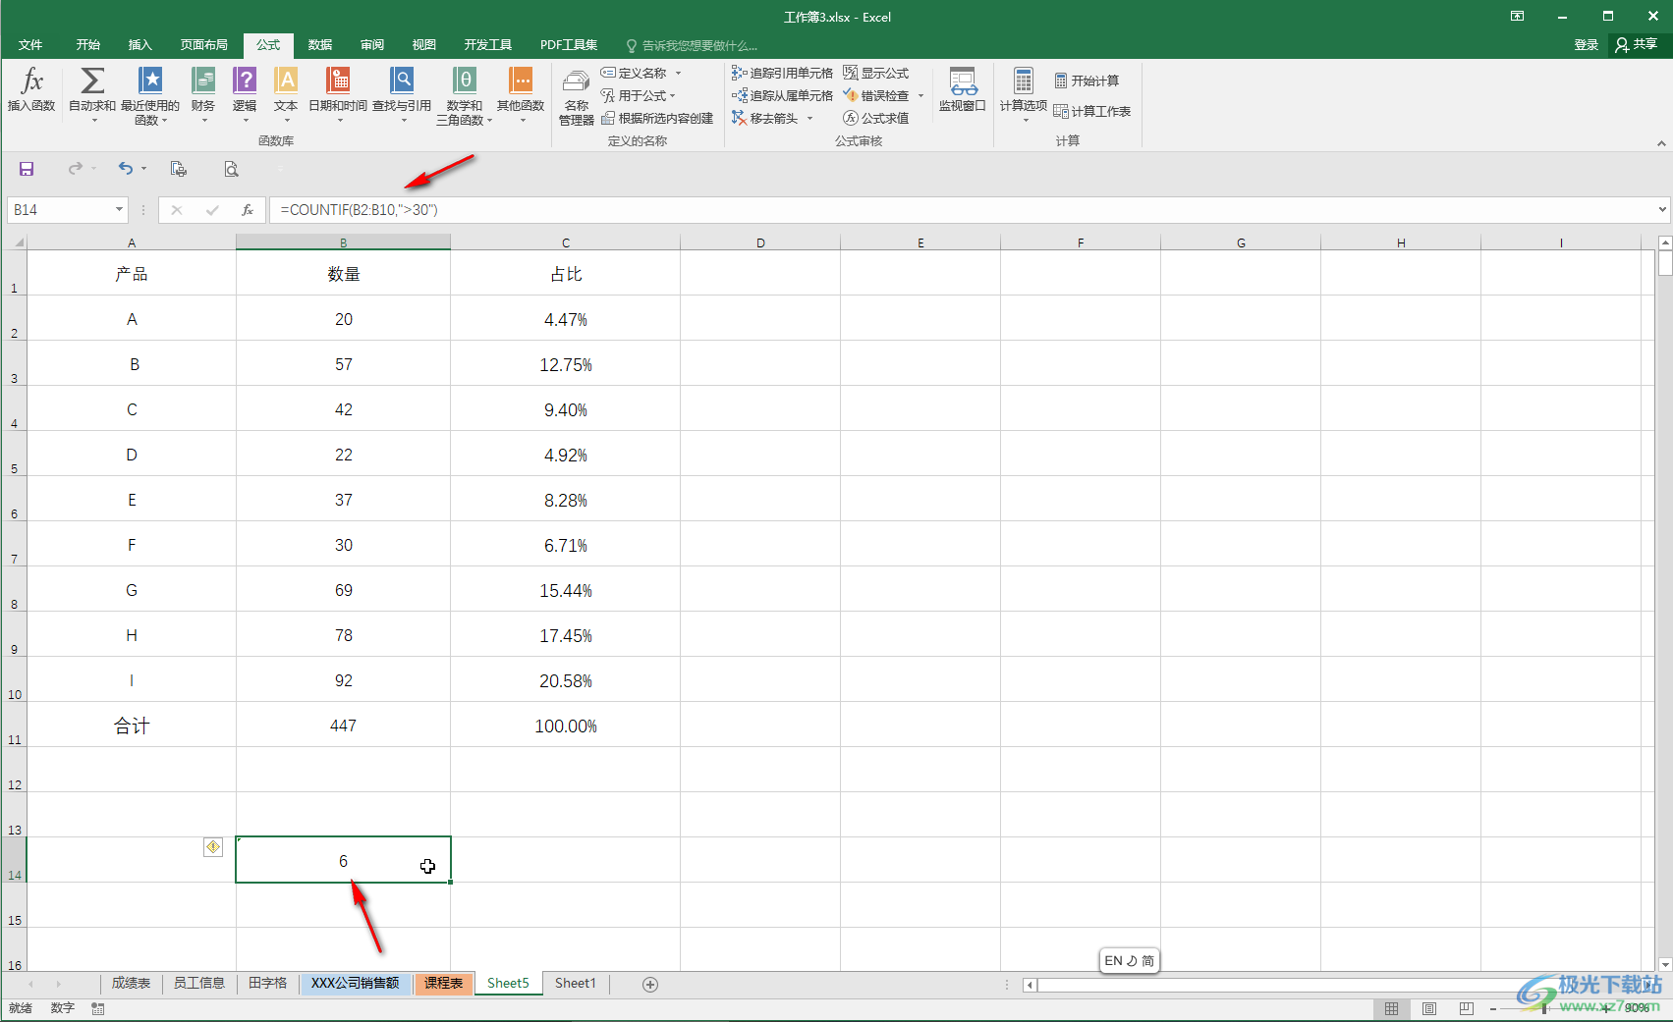Switch to Normal view in status bar
This screenshot has width=1673, height=1022.
(x=1392, y=1008)
